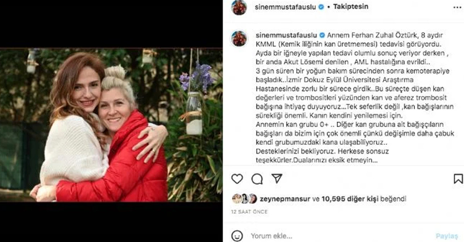
Task: Click the profile avatar beside the caption
Action: [239, 39]
